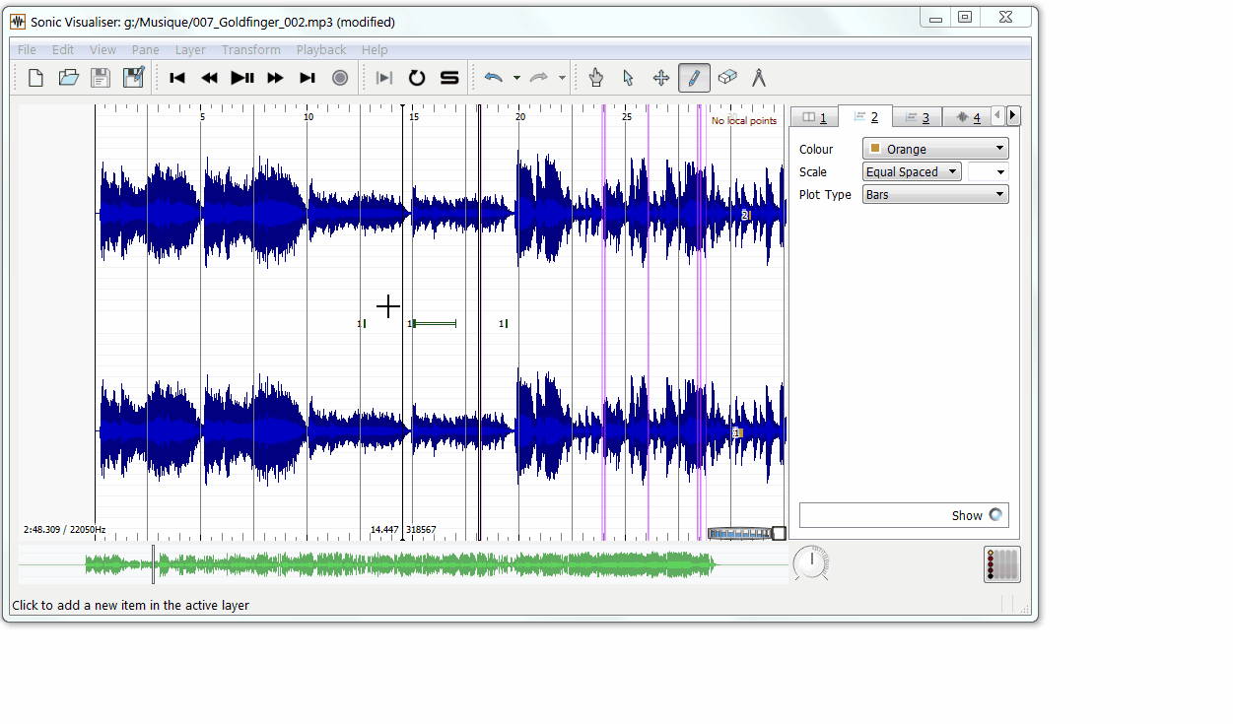This screenshot has width=1233, height=724.
Task: Click the green overview waveform strip
Action: pos(402,564)
